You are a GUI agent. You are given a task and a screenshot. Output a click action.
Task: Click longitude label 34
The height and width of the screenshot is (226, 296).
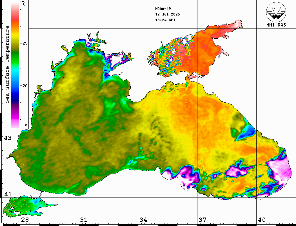[143, 220]
